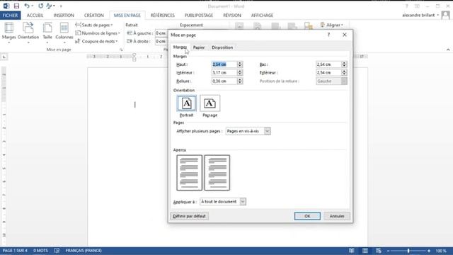This screenshot has width=453, height=255.
Task: Switch to ACCUEIL ribbon tab
Action: point(35,16)
